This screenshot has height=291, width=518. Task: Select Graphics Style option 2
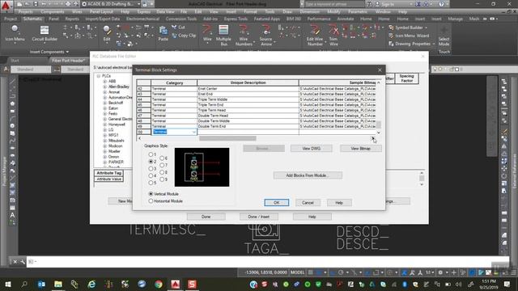(x=152, y=162)
